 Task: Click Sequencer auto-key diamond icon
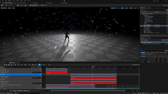[33, 65]
